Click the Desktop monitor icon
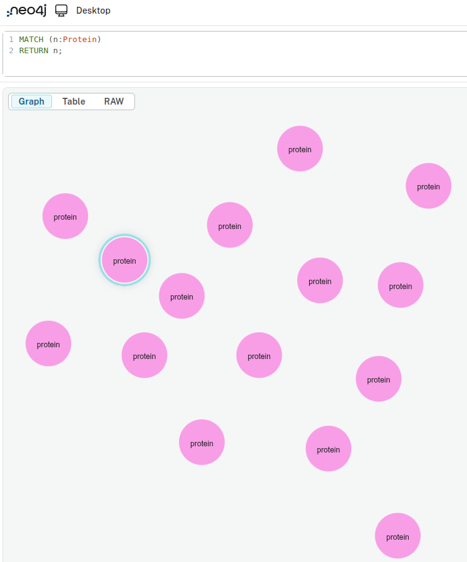Viewport: 467px width, 562px height. coord(61,11)
